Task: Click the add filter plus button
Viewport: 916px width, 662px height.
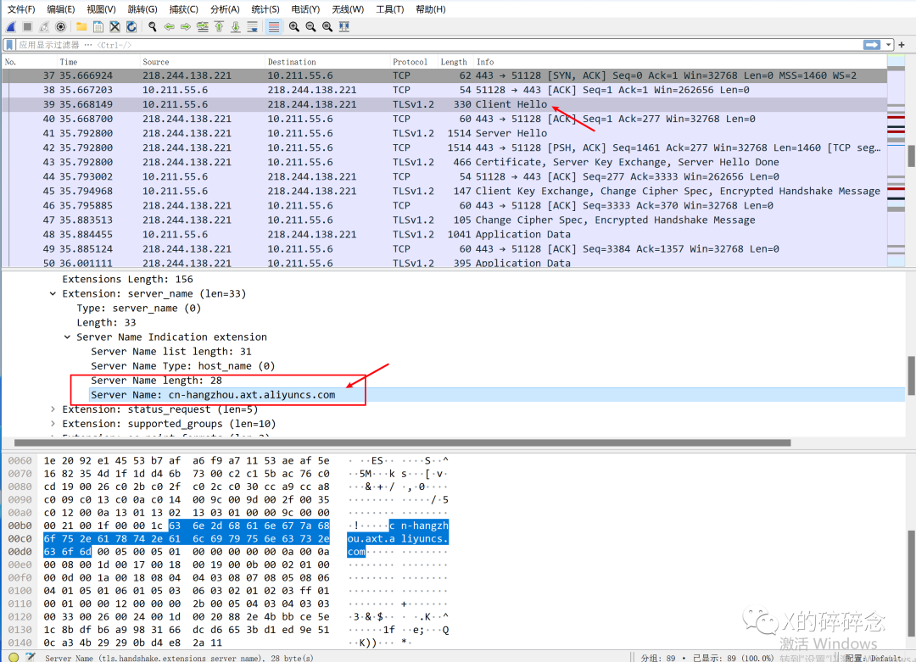Action: pyautogui.click(x=902, y=45)
